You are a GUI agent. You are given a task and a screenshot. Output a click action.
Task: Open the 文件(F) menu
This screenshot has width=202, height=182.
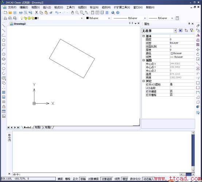tap(12, 7)
